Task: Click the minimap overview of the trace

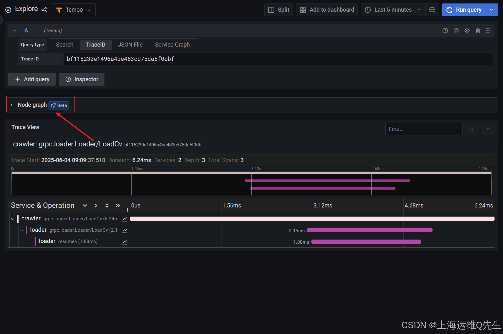Action: (x=251, y=184)
